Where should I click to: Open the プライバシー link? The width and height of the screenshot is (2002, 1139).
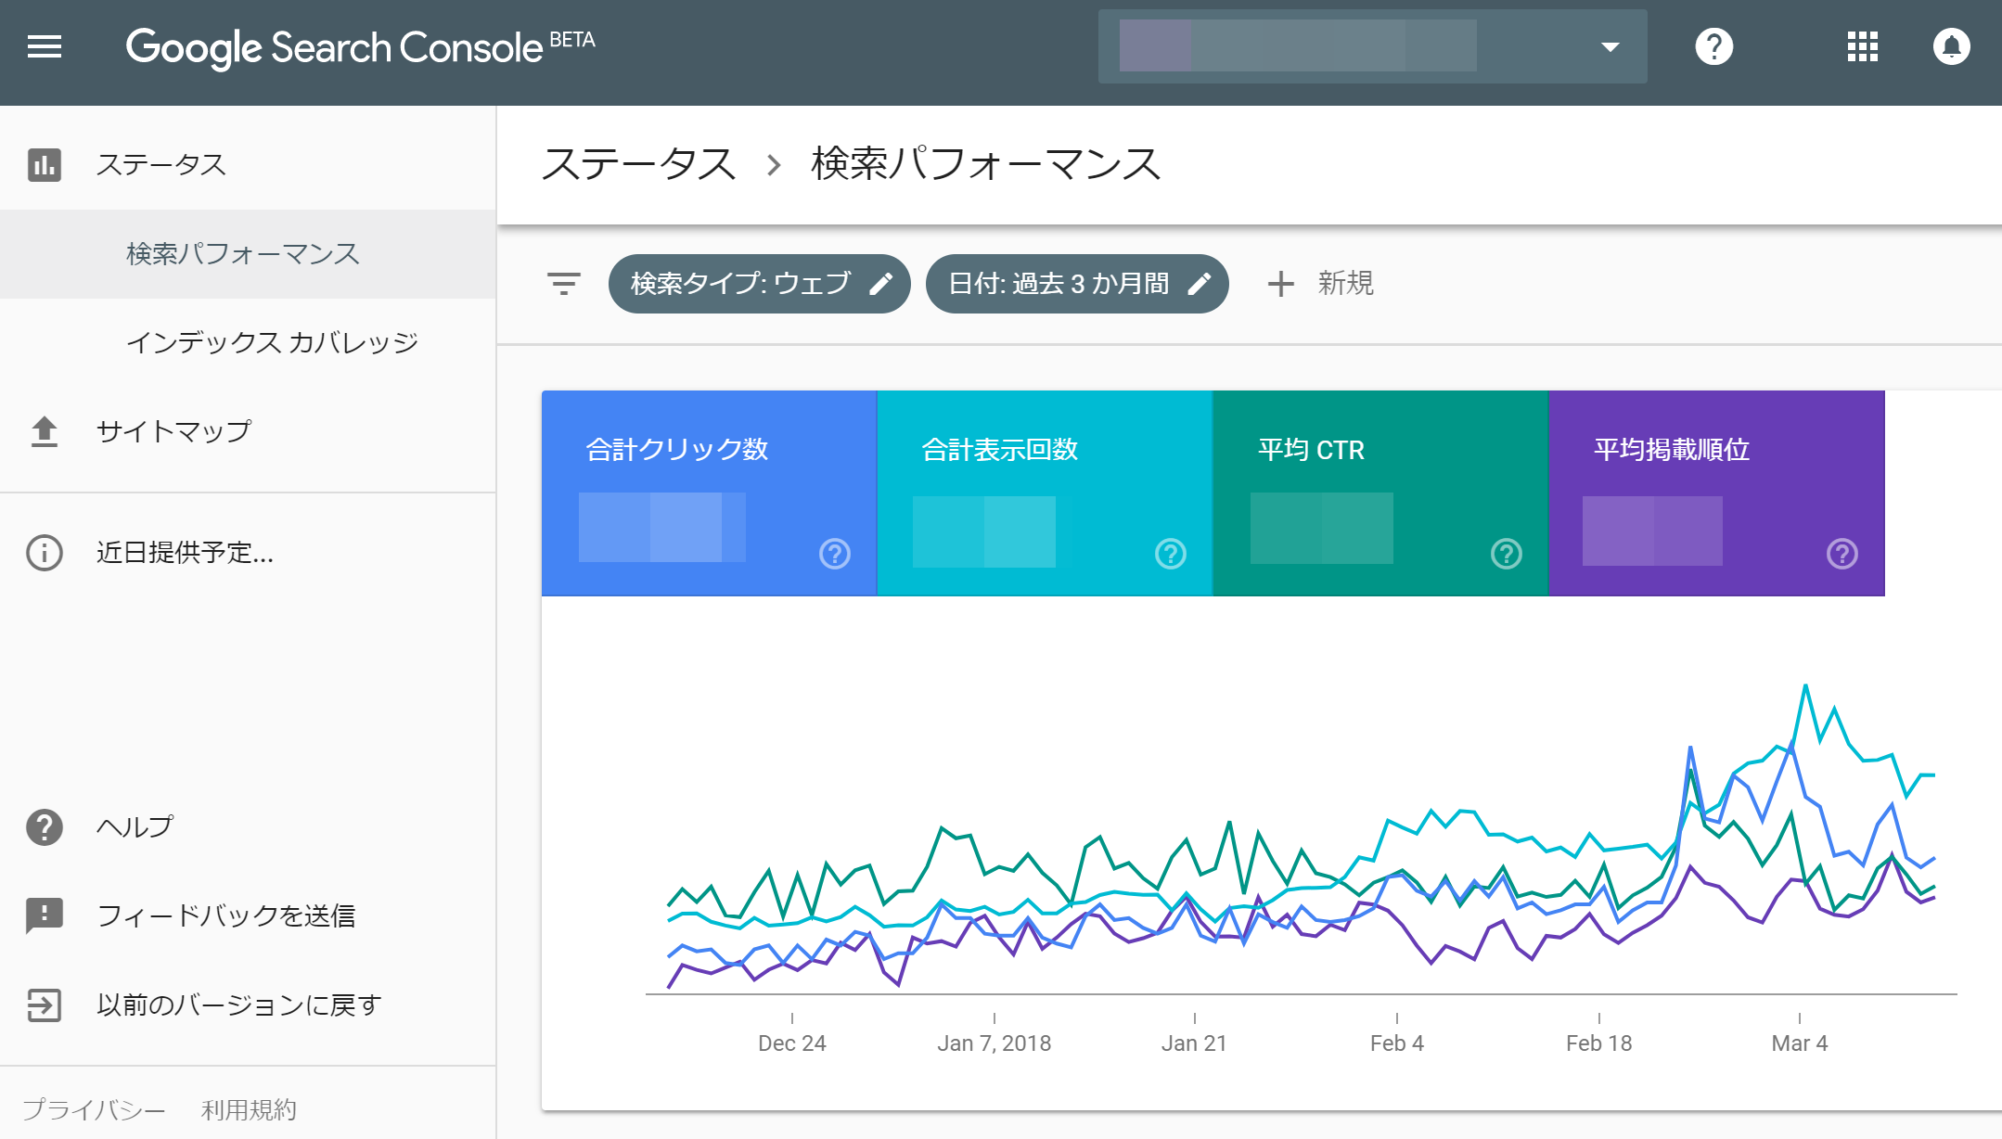coord(94,1109)
